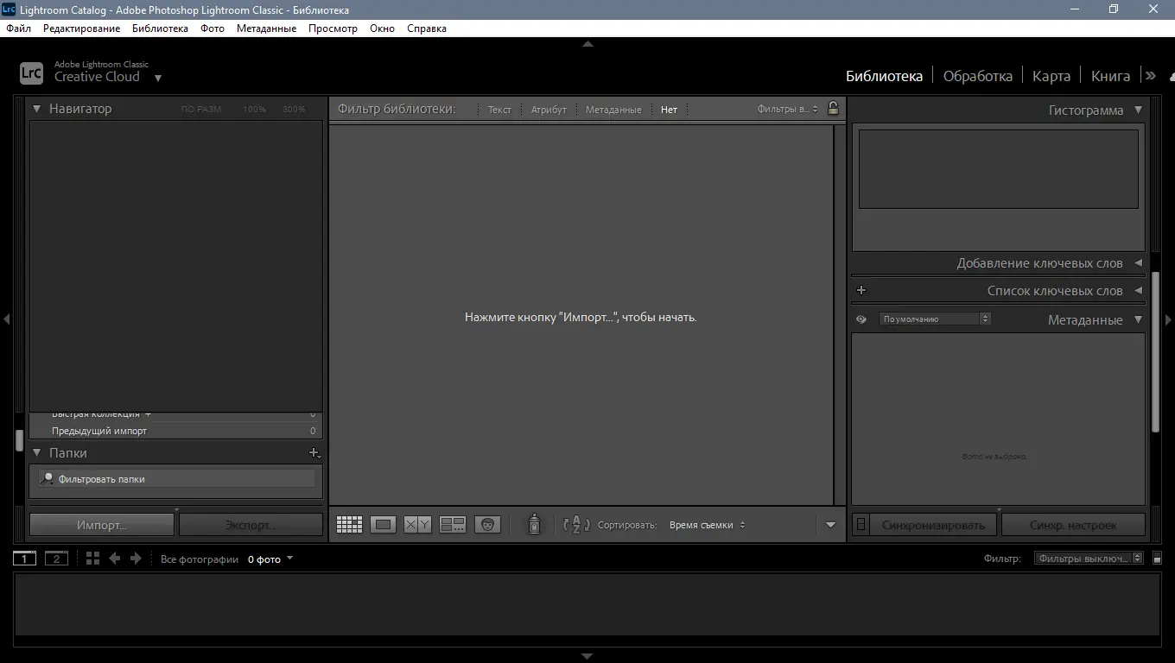Go forward with the filmstrip right arrow
The image size is (1175, 663).
(136, 559)
